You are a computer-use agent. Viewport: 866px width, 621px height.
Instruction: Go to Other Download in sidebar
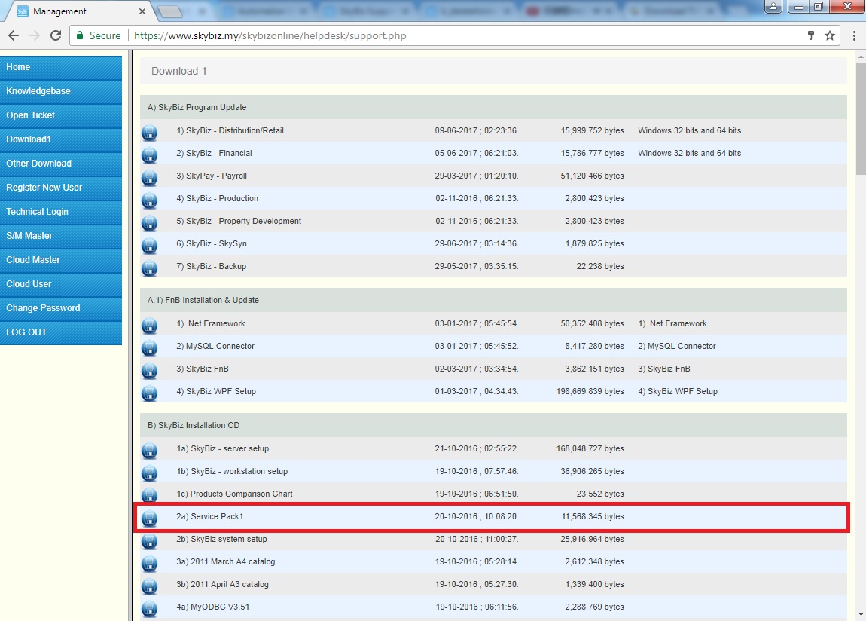click(39, 164)
